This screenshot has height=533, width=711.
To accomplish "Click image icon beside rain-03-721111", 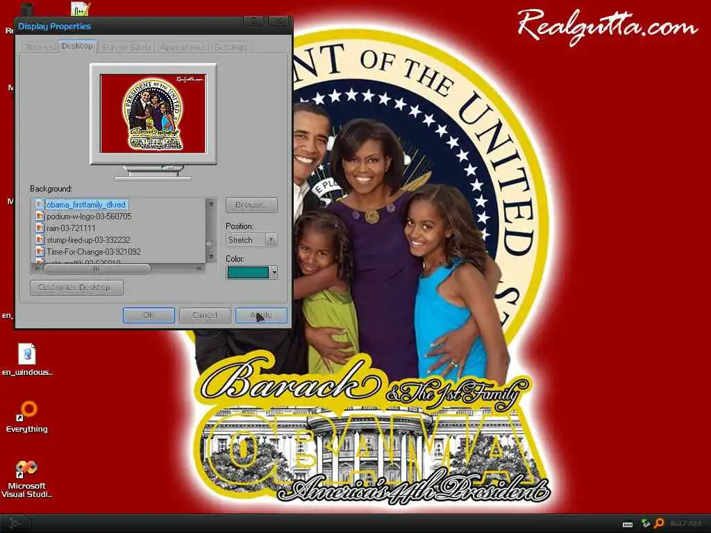I will pos(40,228).
